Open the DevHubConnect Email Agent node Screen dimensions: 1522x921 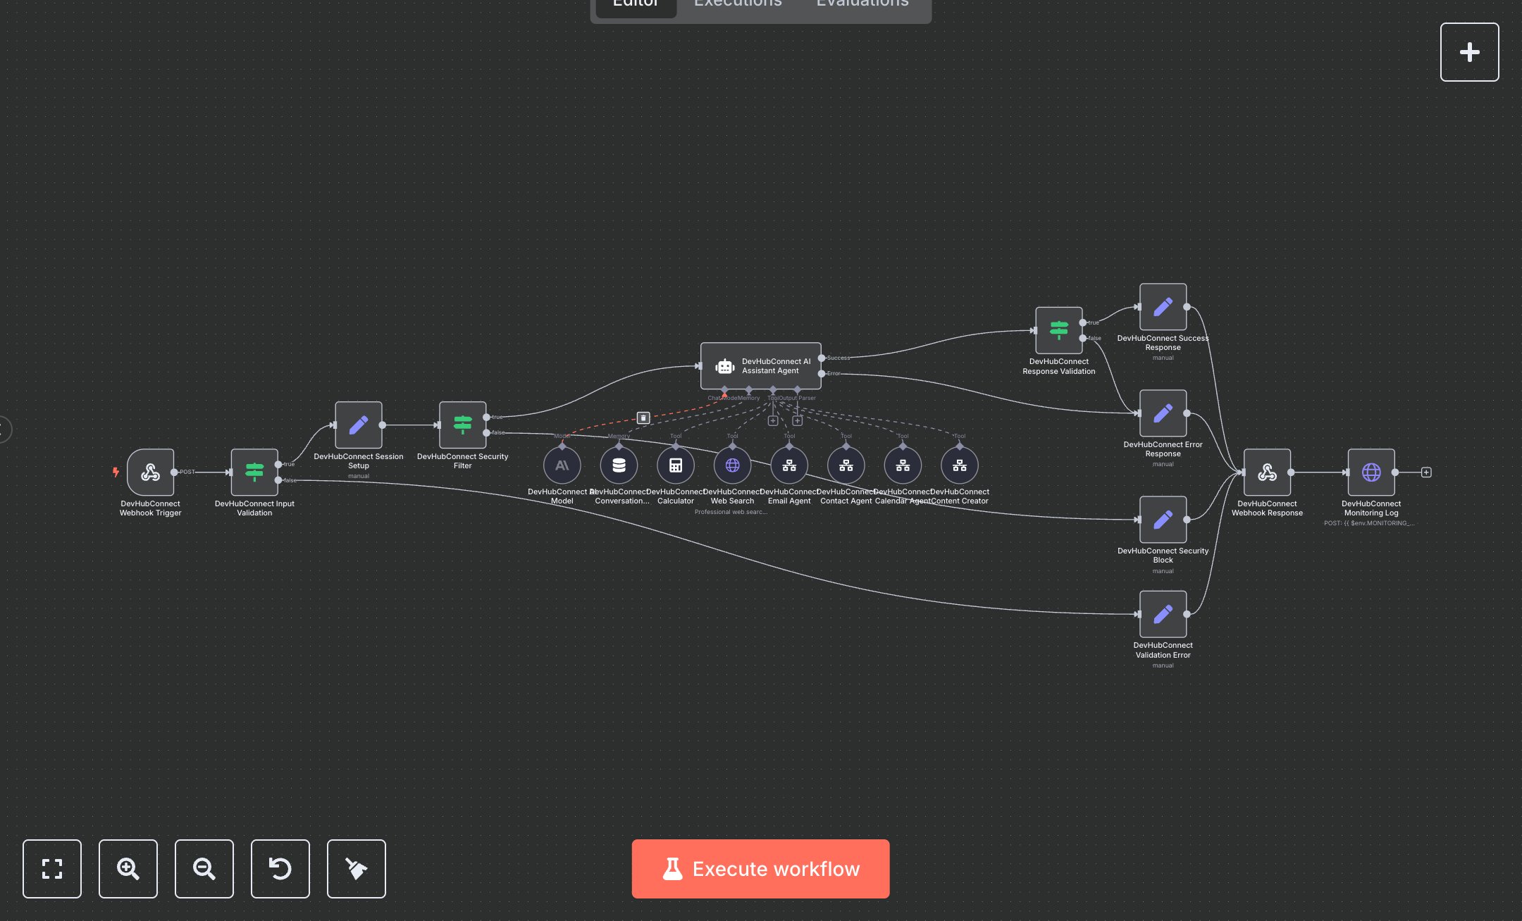point(789,465)
